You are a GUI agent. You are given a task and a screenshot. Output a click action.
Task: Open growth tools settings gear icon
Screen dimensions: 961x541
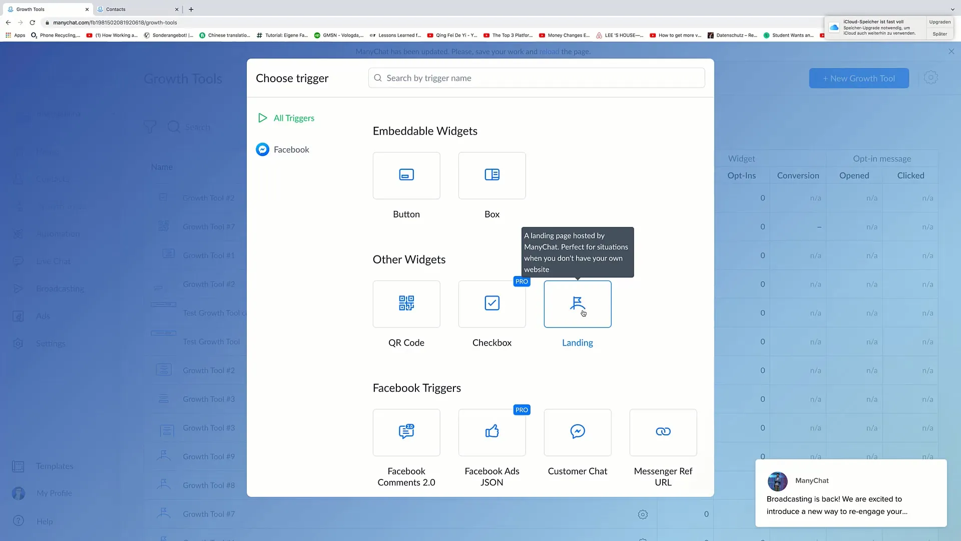[x=930, y=78]
